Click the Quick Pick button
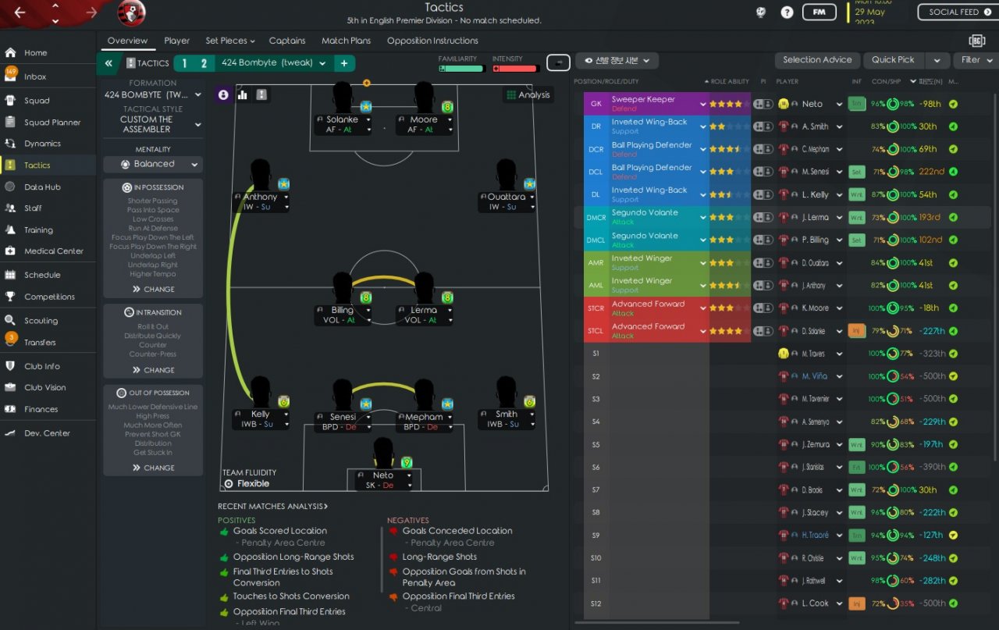The image size is (999, 630). click(894, 60)
